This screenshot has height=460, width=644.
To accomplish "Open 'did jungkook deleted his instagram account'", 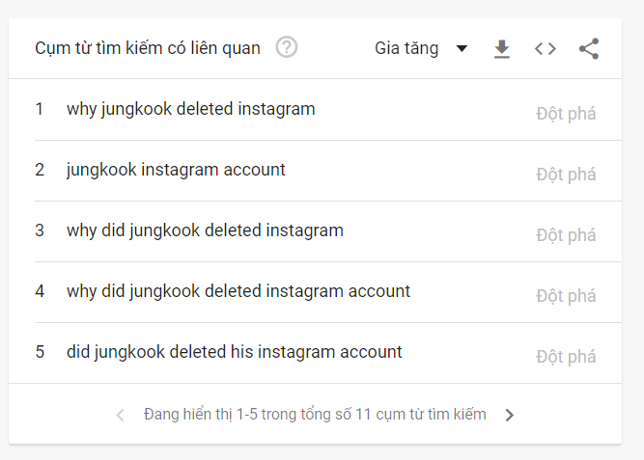I will coord(235,352).
